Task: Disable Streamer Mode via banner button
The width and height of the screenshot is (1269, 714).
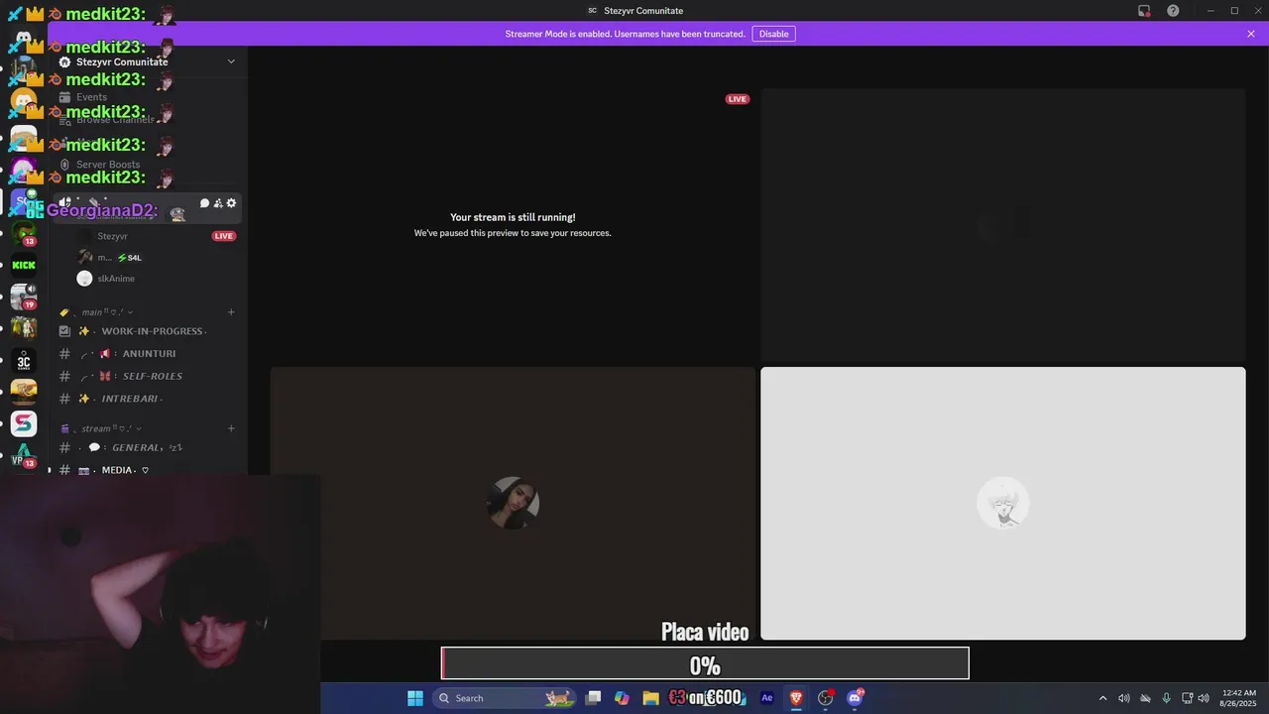Action: click(773, 34)
